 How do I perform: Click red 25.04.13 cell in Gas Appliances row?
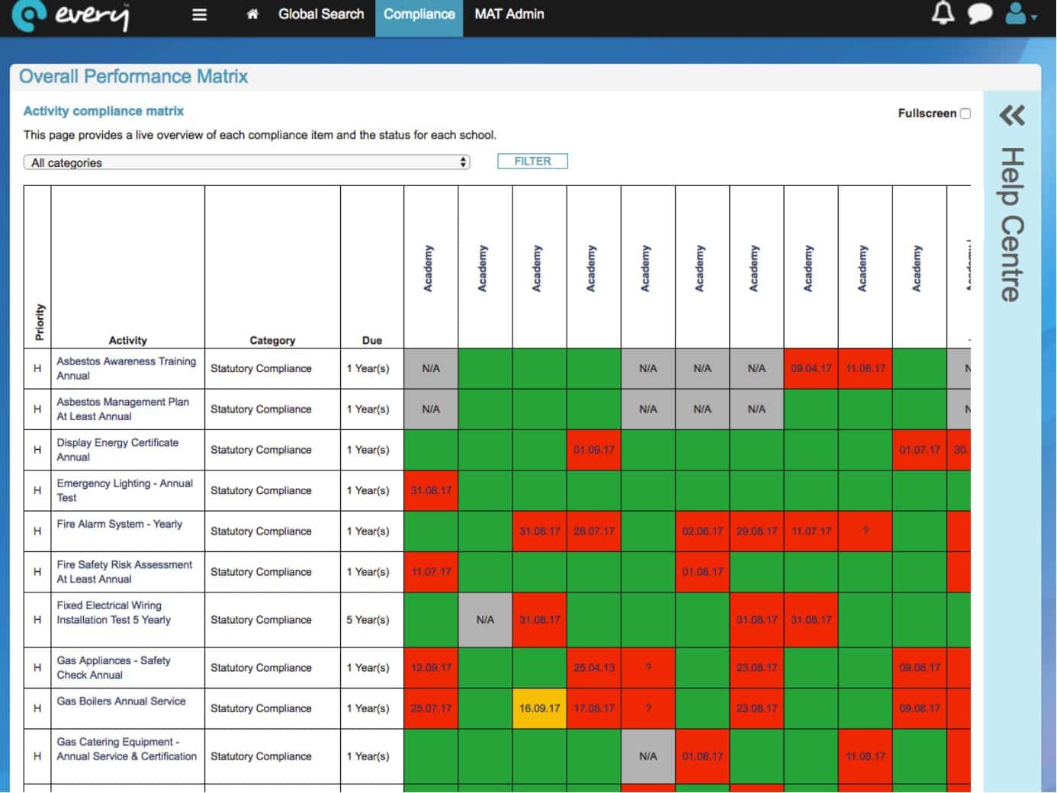pyautogui.click(x=593, y=668)
